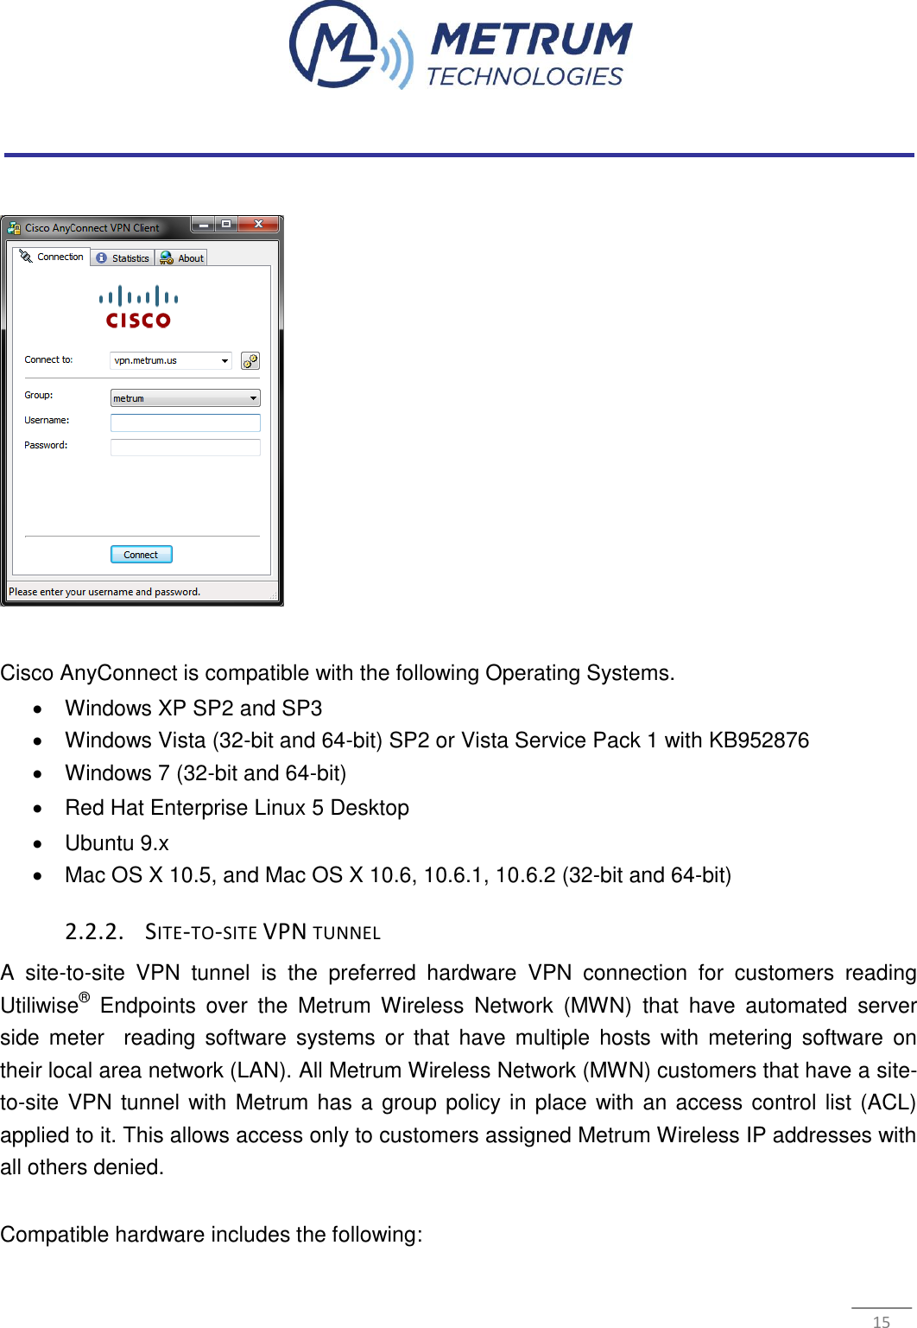Image resolution: width=917 pixels, height=1328 pixels.
Task: Click the Mac OS X 10.5 bullet line
Action: [x=398, y=875]
